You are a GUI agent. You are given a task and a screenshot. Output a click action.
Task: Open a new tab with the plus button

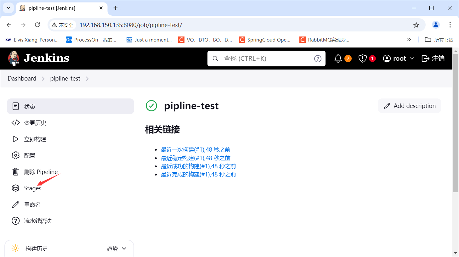tap(116, 8)
